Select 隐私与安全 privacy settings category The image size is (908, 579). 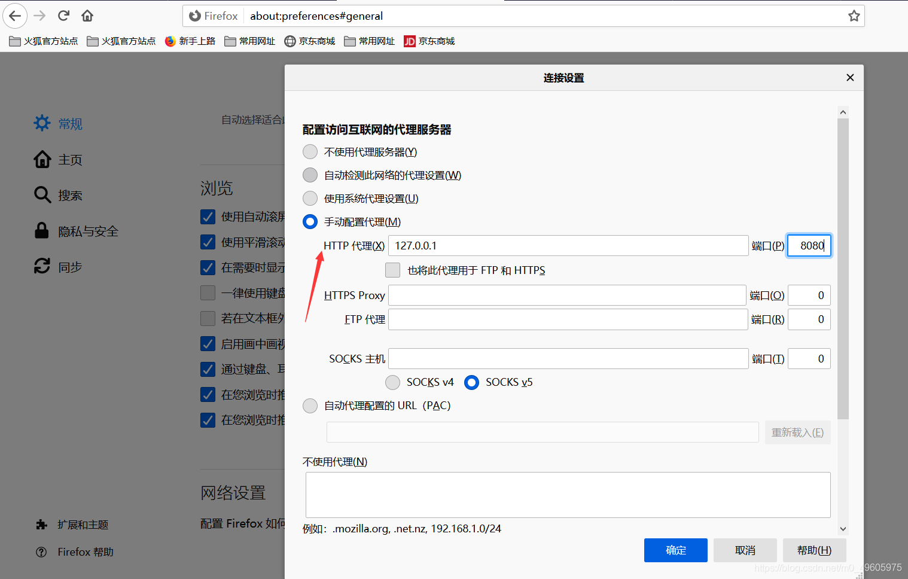coord(76,231)
